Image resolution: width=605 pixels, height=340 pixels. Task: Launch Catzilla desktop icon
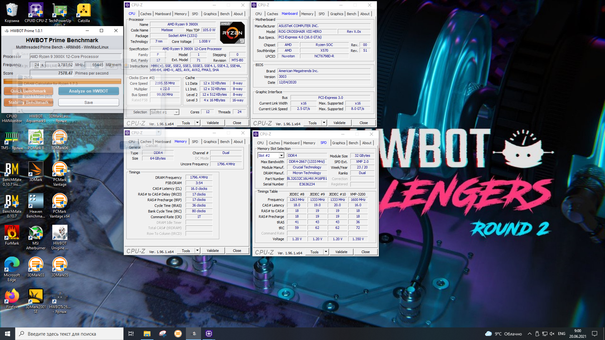(84, 13)
